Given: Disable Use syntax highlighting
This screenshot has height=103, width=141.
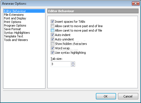Looking at the screenshot, I should point(52,53).
